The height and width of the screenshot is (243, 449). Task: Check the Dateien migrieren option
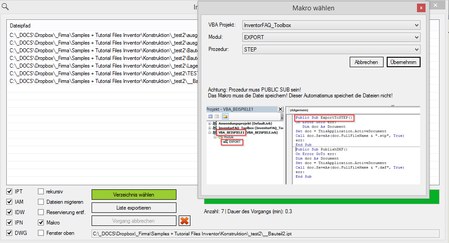click(41, 202)
